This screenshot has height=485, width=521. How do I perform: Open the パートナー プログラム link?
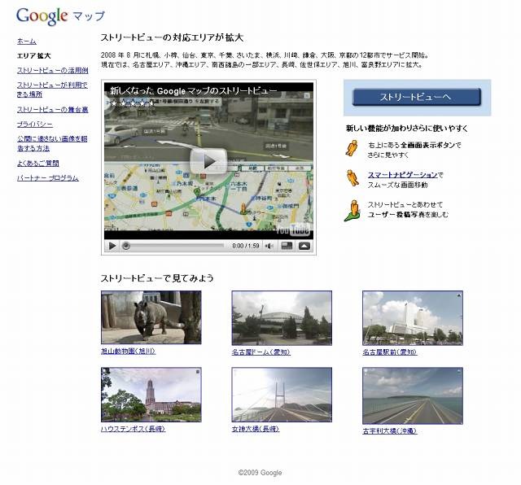coord(48,177)
